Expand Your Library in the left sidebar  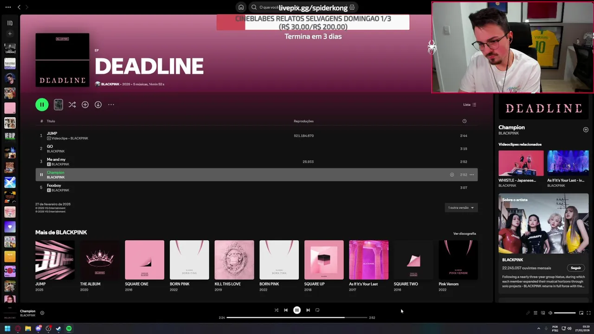(x=10, y=23)
